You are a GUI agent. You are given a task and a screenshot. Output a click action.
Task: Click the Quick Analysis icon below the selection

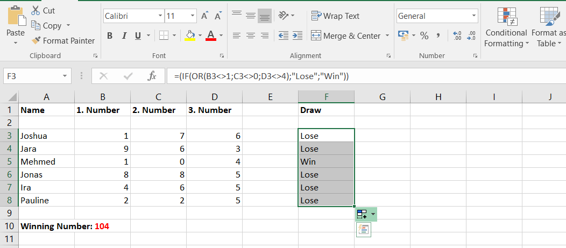click(363, 230)
